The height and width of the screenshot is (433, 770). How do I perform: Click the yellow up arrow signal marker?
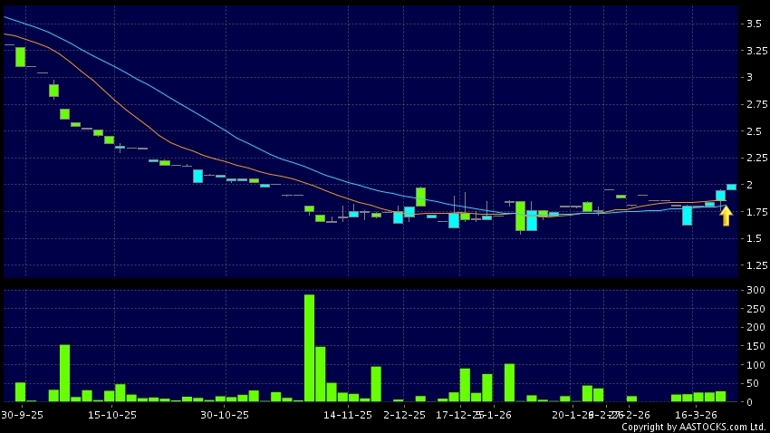[x=726, y=216]
